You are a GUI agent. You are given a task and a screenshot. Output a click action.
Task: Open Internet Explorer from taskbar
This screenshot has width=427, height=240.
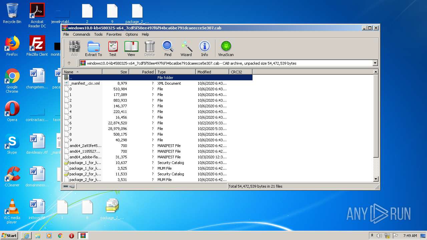(26, 236)
